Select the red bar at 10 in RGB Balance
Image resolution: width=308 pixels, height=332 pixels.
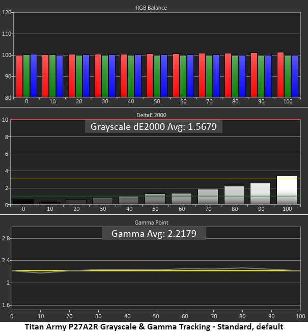45,76
